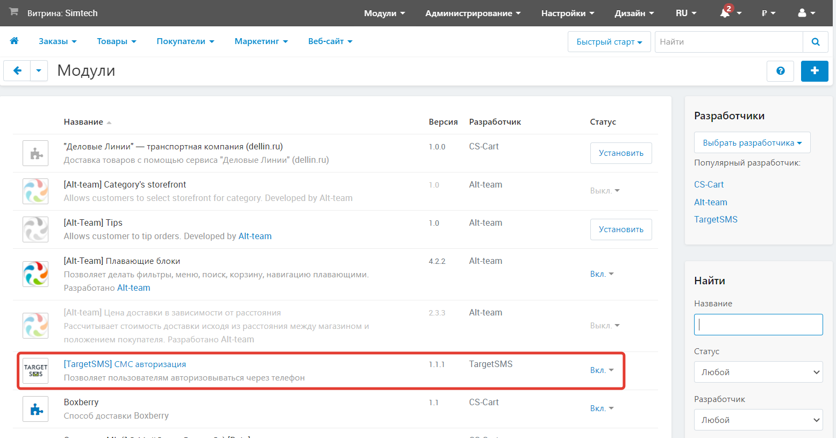
Task: Install the Деловые Линии module
Action: (x=621, y=153)
